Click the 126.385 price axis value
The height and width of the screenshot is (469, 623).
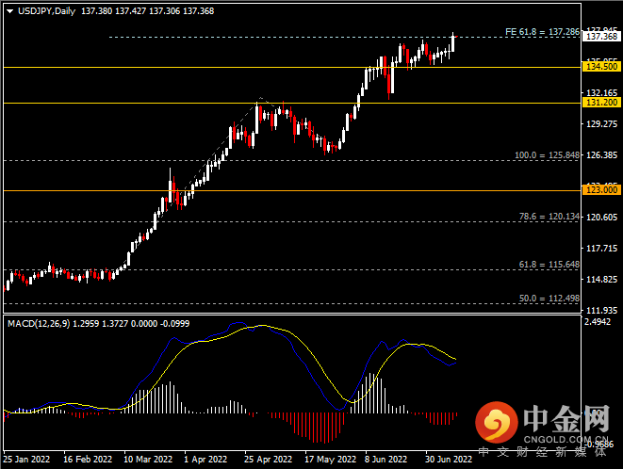(x=602, y=155)
